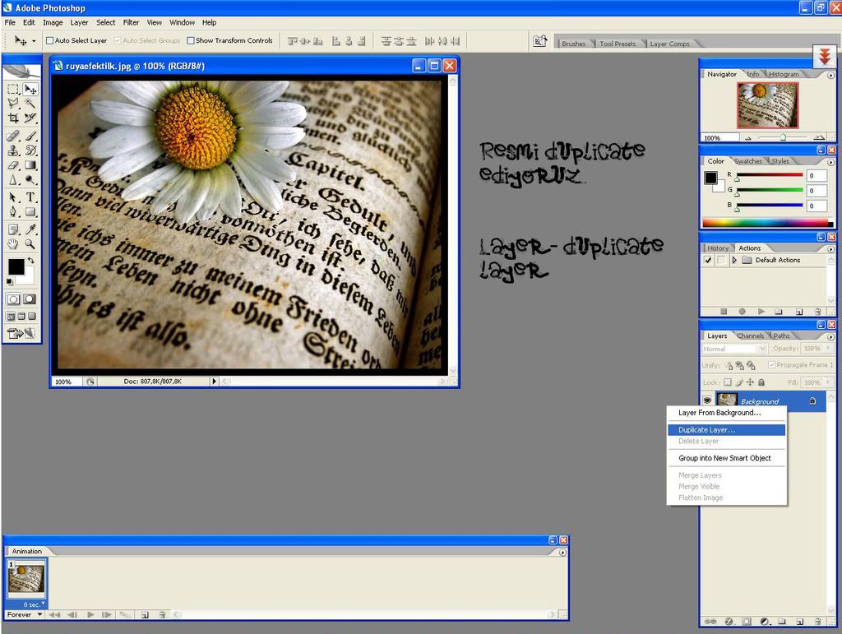Open the Animation palette flyout menu
This screenshot has height=634, width=842.
click(562, 553)
